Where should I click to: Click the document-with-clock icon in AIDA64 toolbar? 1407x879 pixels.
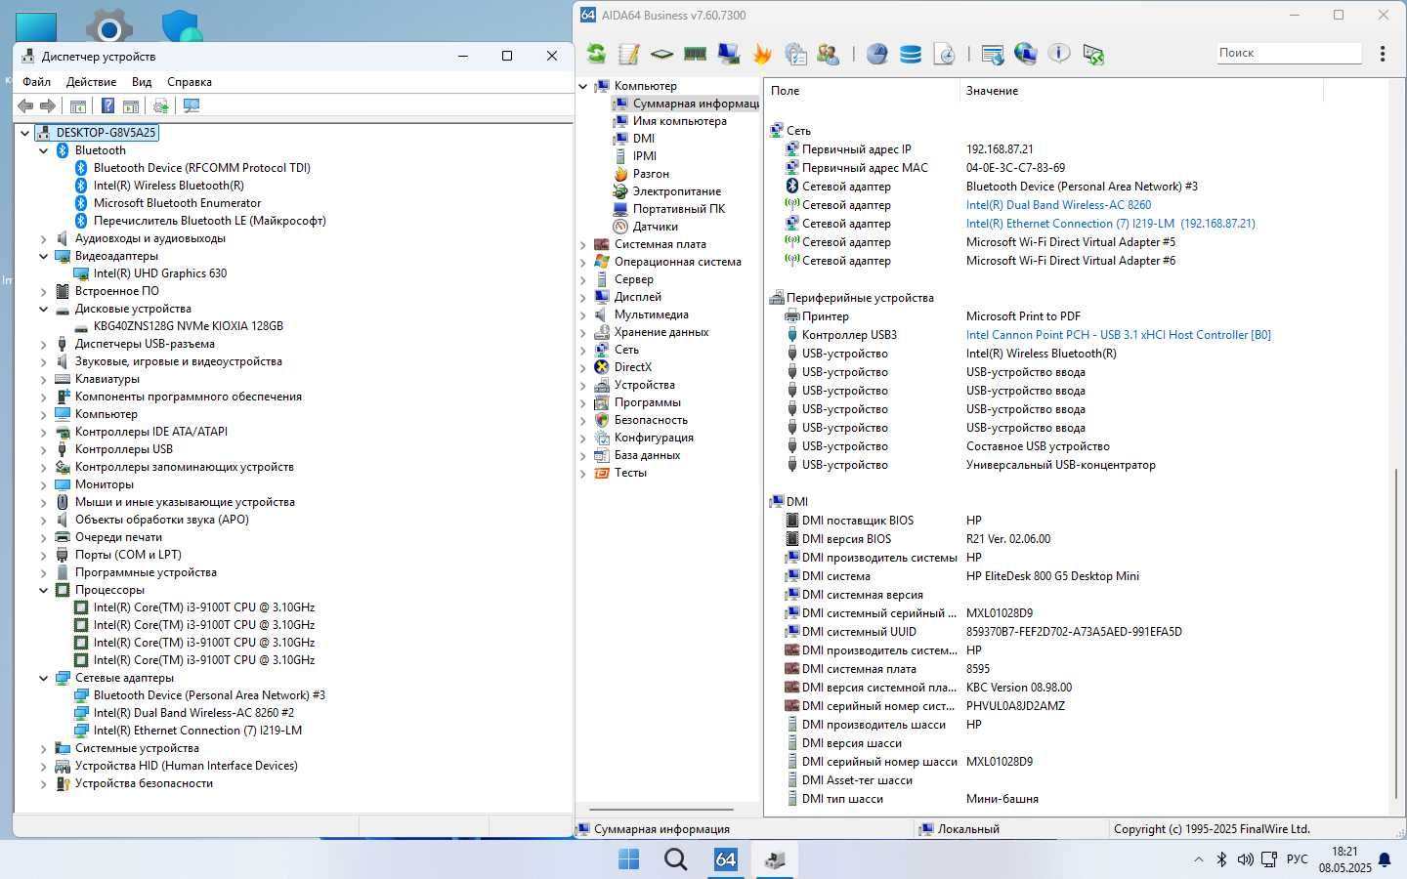[944, 54]
